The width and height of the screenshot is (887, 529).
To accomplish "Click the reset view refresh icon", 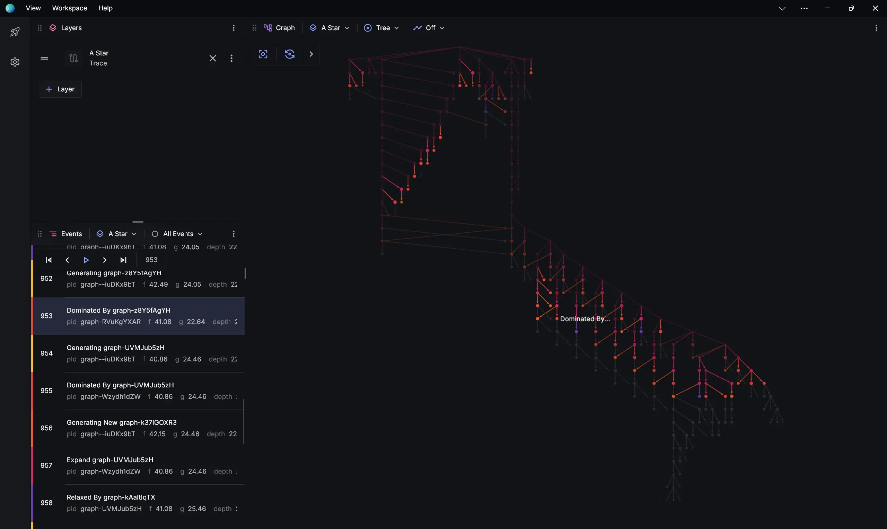I will 290,54.
